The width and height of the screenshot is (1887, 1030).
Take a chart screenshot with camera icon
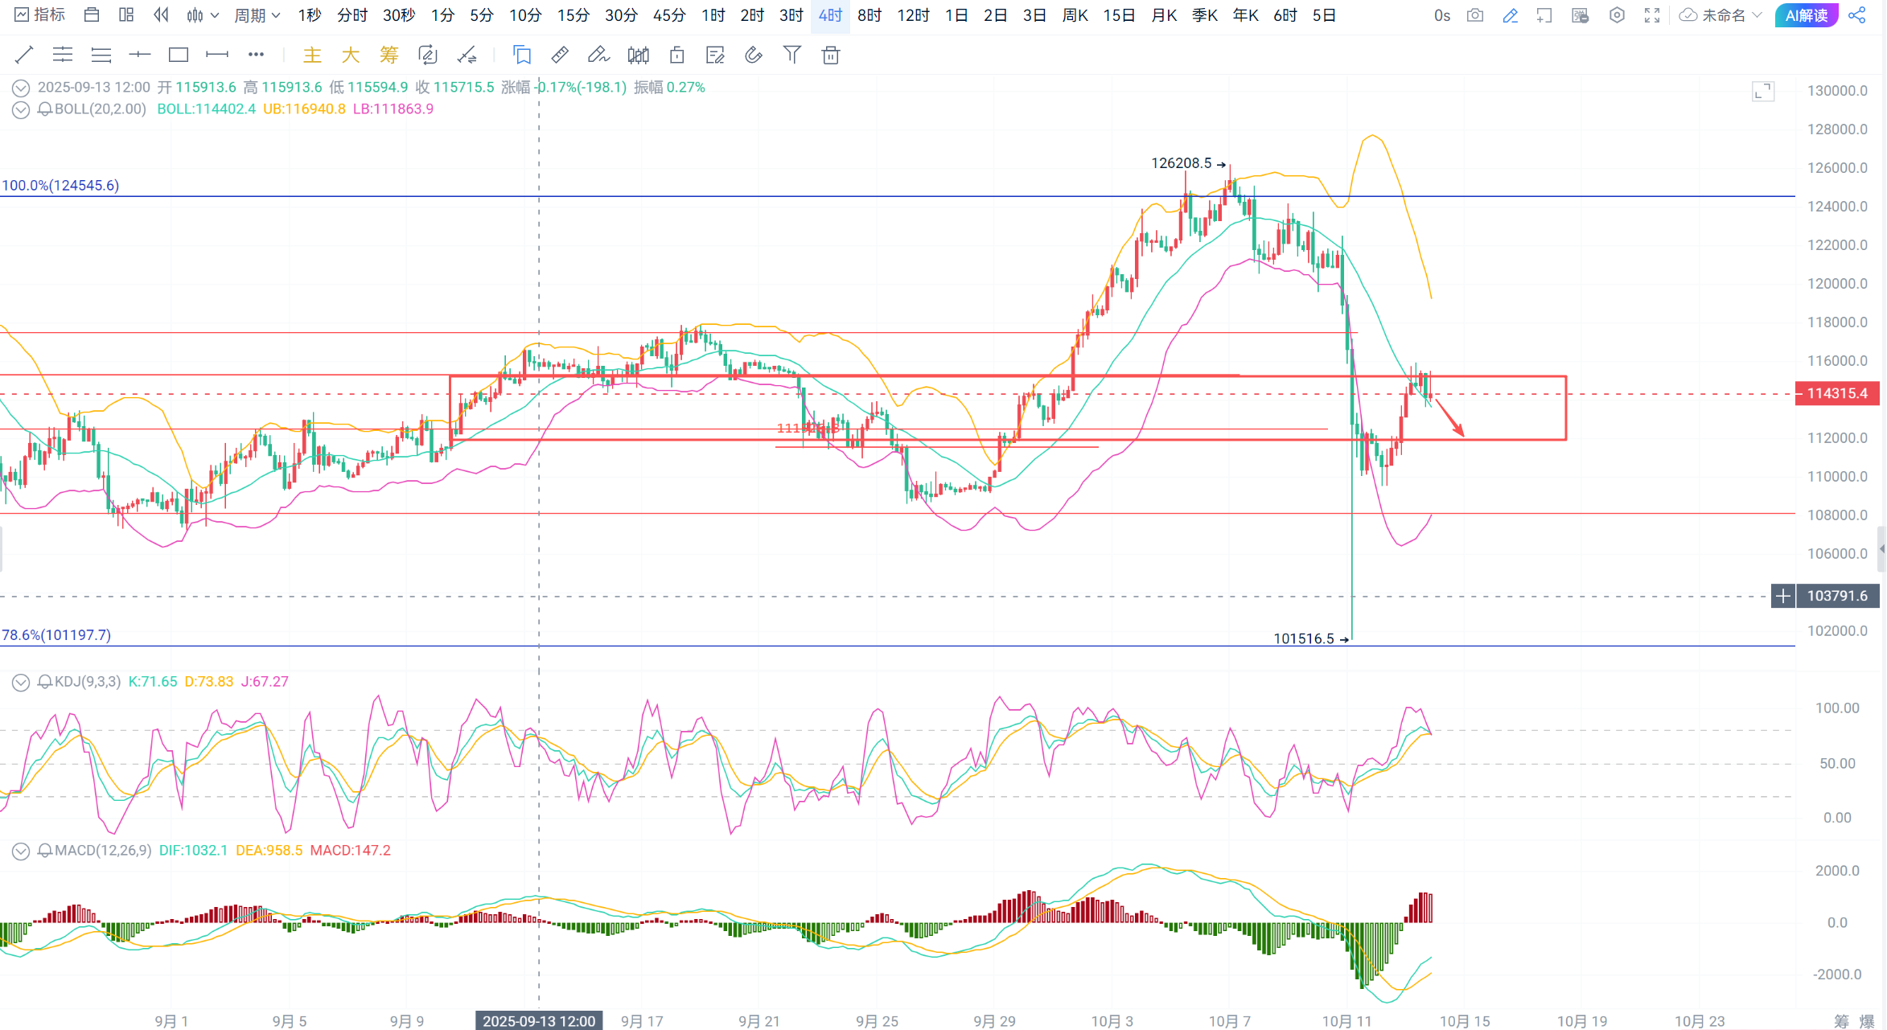1475,15
